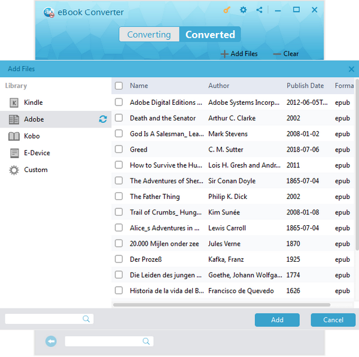
Task: Select The Father Thing checkbox
Action: click(x=119, y=196)
